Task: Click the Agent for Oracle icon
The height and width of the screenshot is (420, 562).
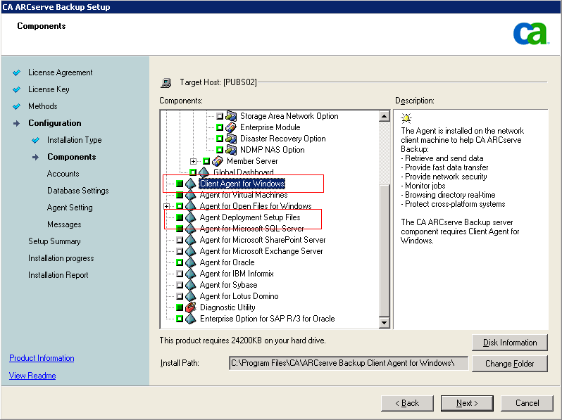Action: (190, 262)
